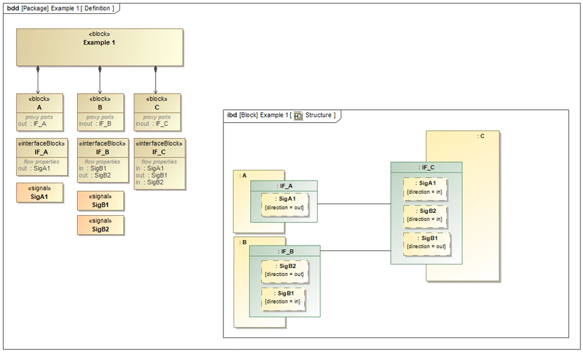The width and height of the screenshot is (583, 352).
Task: Click 'proxy ports' compartment label in block B
Action: point(100,117)
